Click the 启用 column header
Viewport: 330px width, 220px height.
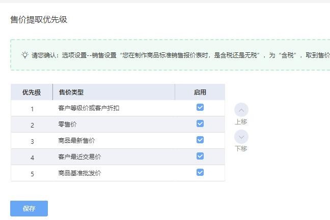coord(200,92)
